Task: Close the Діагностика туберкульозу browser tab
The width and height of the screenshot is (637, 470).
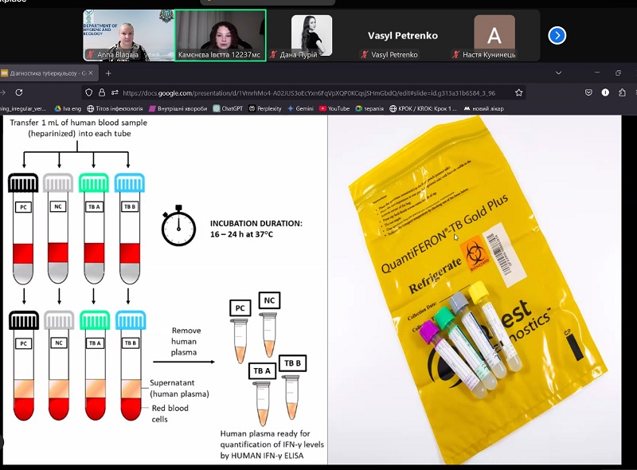Action: 91,73
